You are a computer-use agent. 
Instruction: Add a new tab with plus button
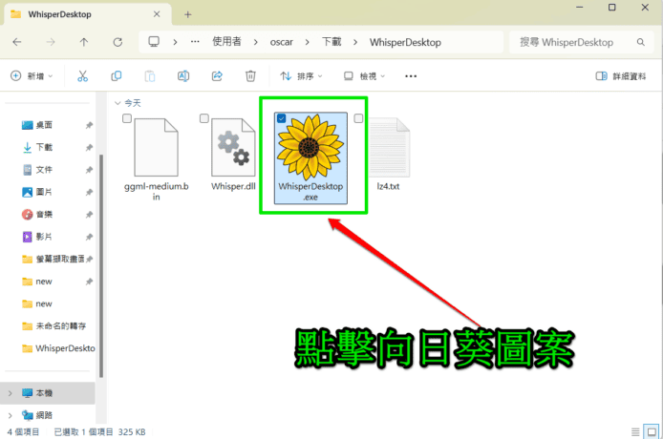click(x=188, y=14)
